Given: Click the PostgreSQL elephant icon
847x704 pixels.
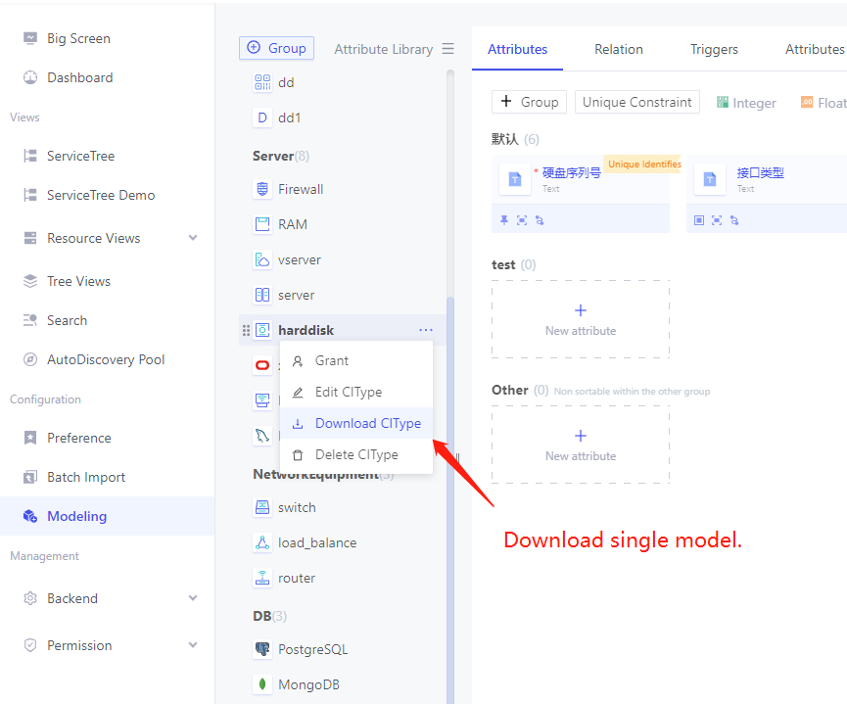Looking at the screenshot, I should (262, 649).
